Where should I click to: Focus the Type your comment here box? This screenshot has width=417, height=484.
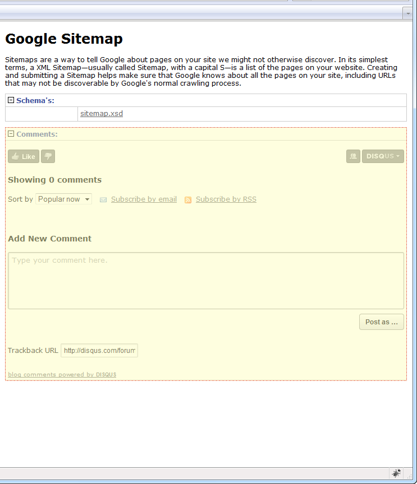206,281
